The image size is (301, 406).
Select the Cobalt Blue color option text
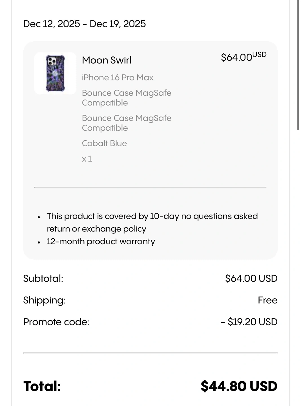[x=104, y=143]
